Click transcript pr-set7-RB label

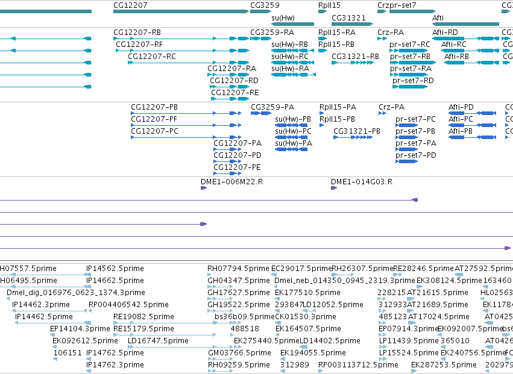(409, 57)
